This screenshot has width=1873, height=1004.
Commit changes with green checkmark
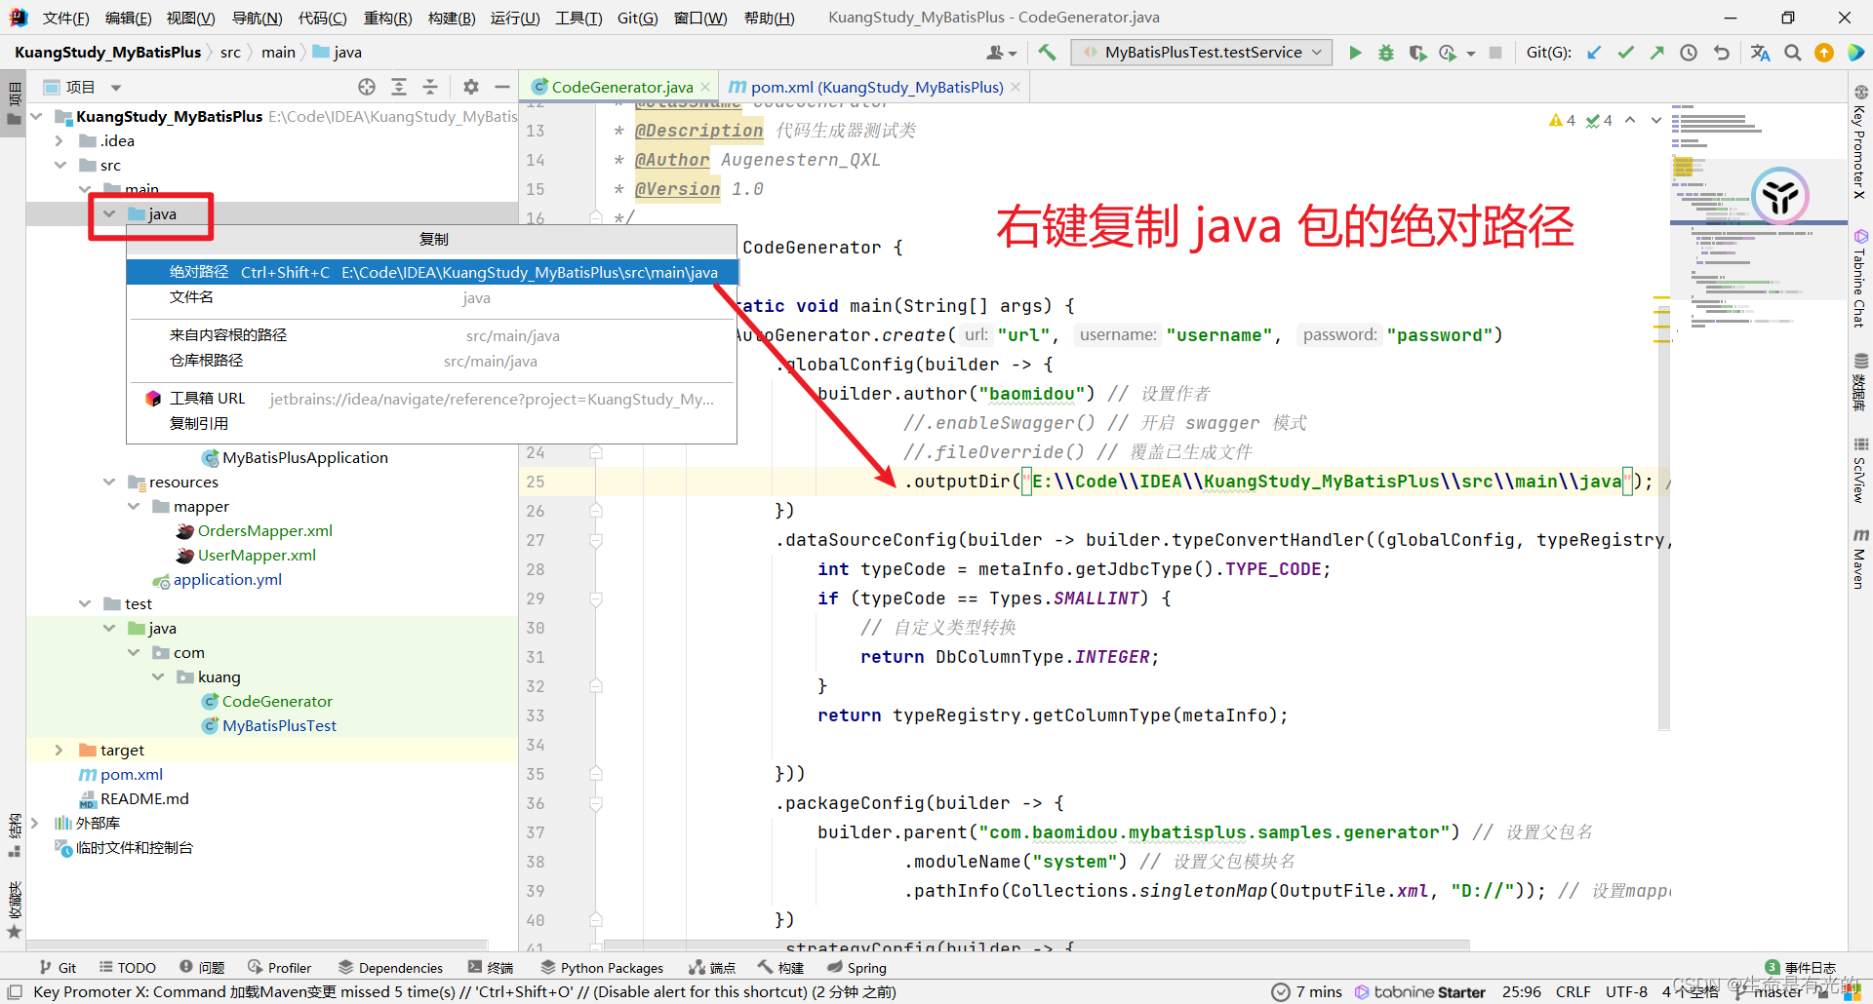point(1625,53)
